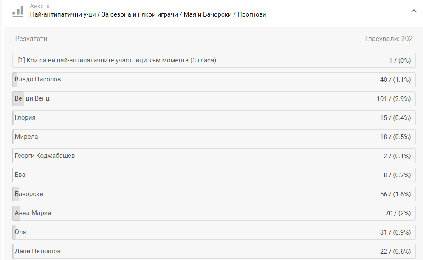Screen dimensions: 423x260
Task: Click the poll bar chart icon
Action: (x=18, y=11)
